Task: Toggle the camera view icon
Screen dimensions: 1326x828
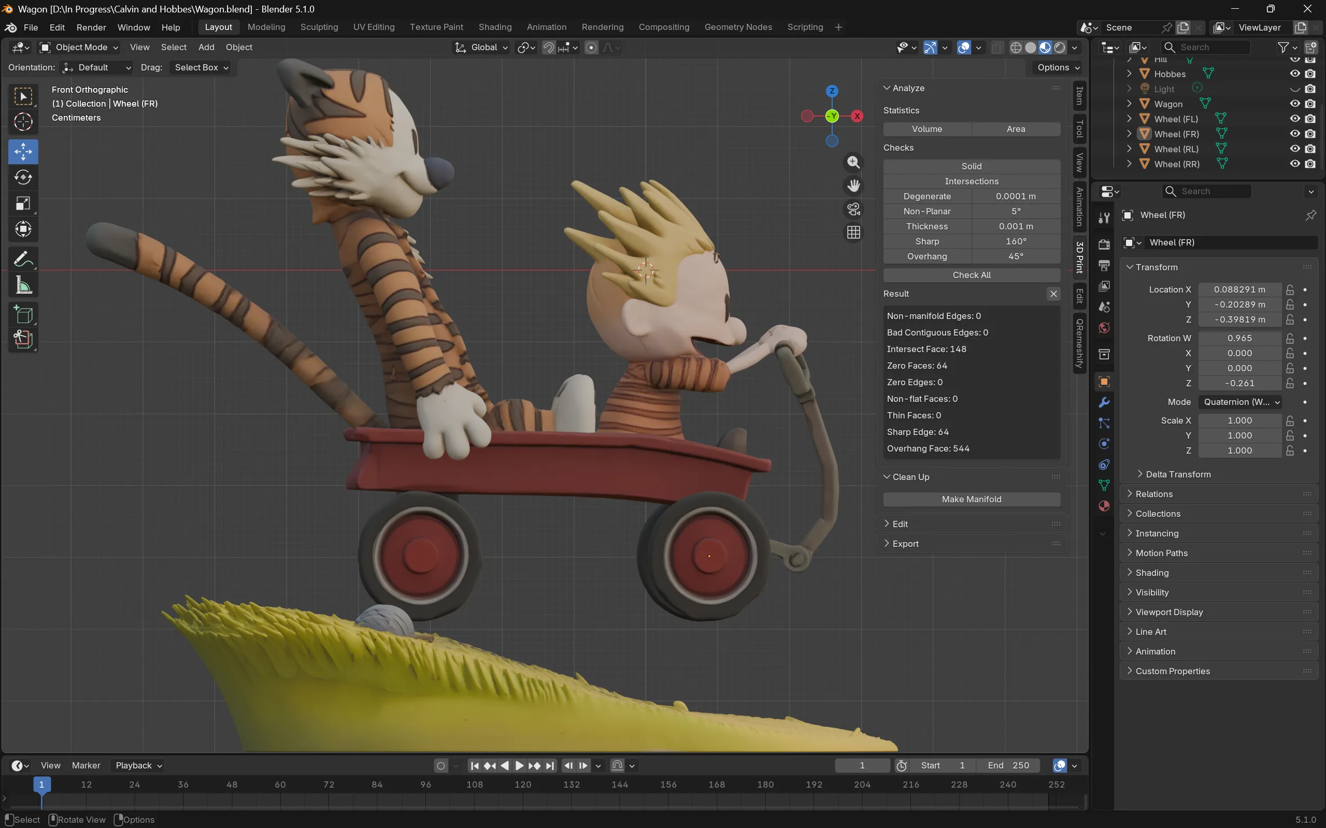Action: 853,209
